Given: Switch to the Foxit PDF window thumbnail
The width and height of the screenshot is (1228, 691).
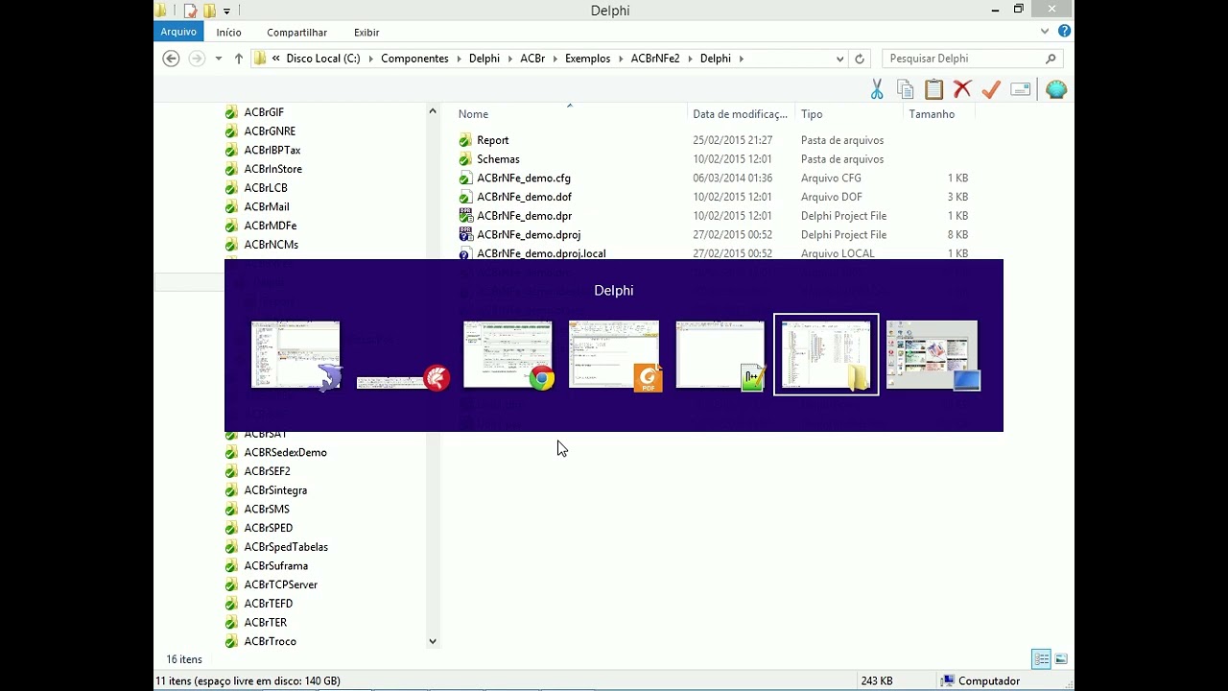Looking at the screenshot, I should click(615, 355).
